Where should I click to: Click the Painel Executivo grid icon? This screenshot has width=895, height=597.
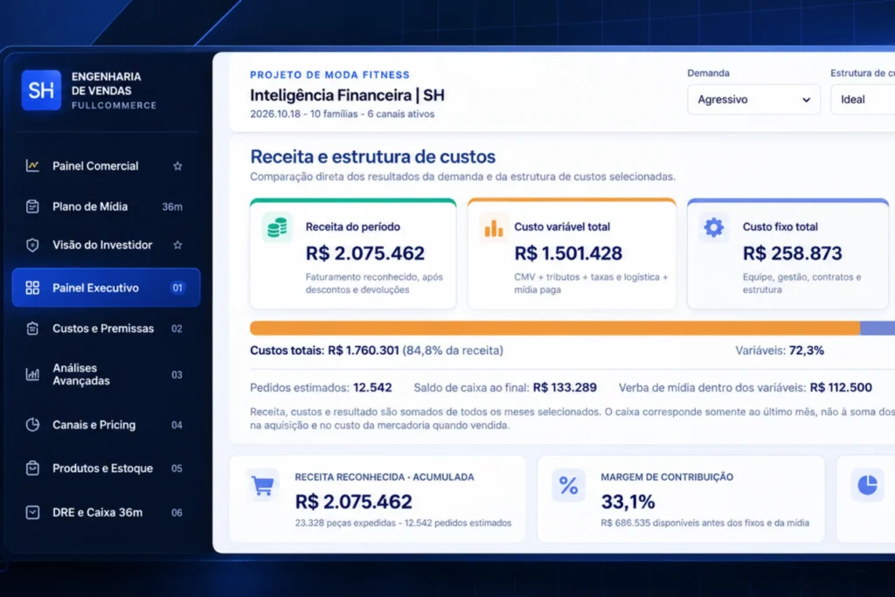[32, 288]
